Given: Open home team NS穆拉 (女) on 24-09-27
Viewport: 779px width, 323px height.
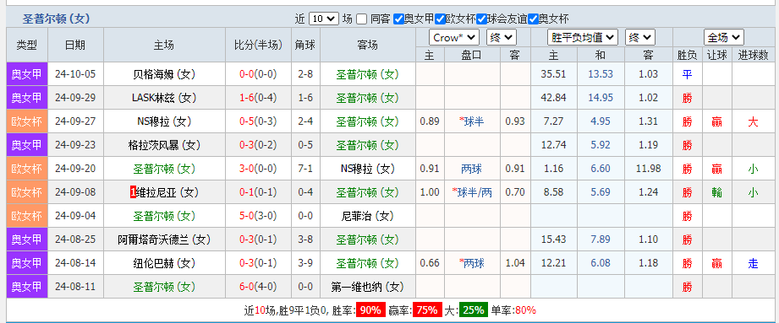Looking at the screenshot, I should 164,121.
